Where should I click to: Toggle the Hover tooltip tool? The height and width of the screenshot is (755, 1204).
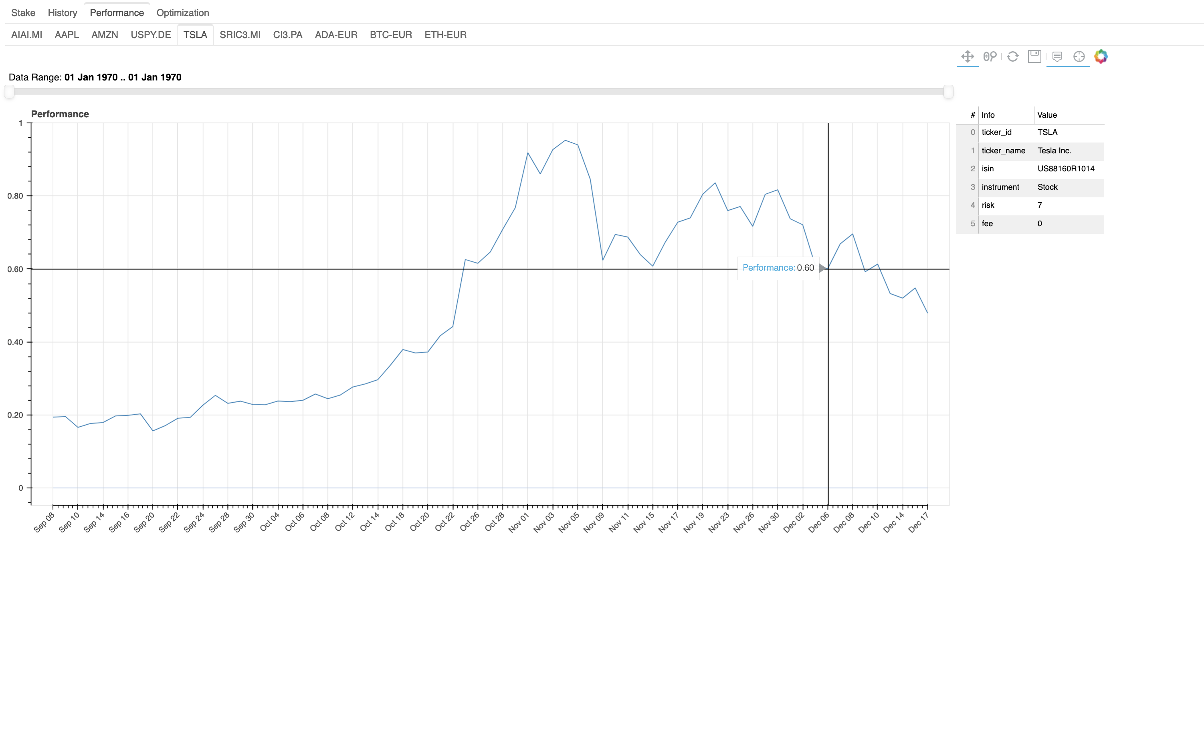click(x=1057, y=56)
